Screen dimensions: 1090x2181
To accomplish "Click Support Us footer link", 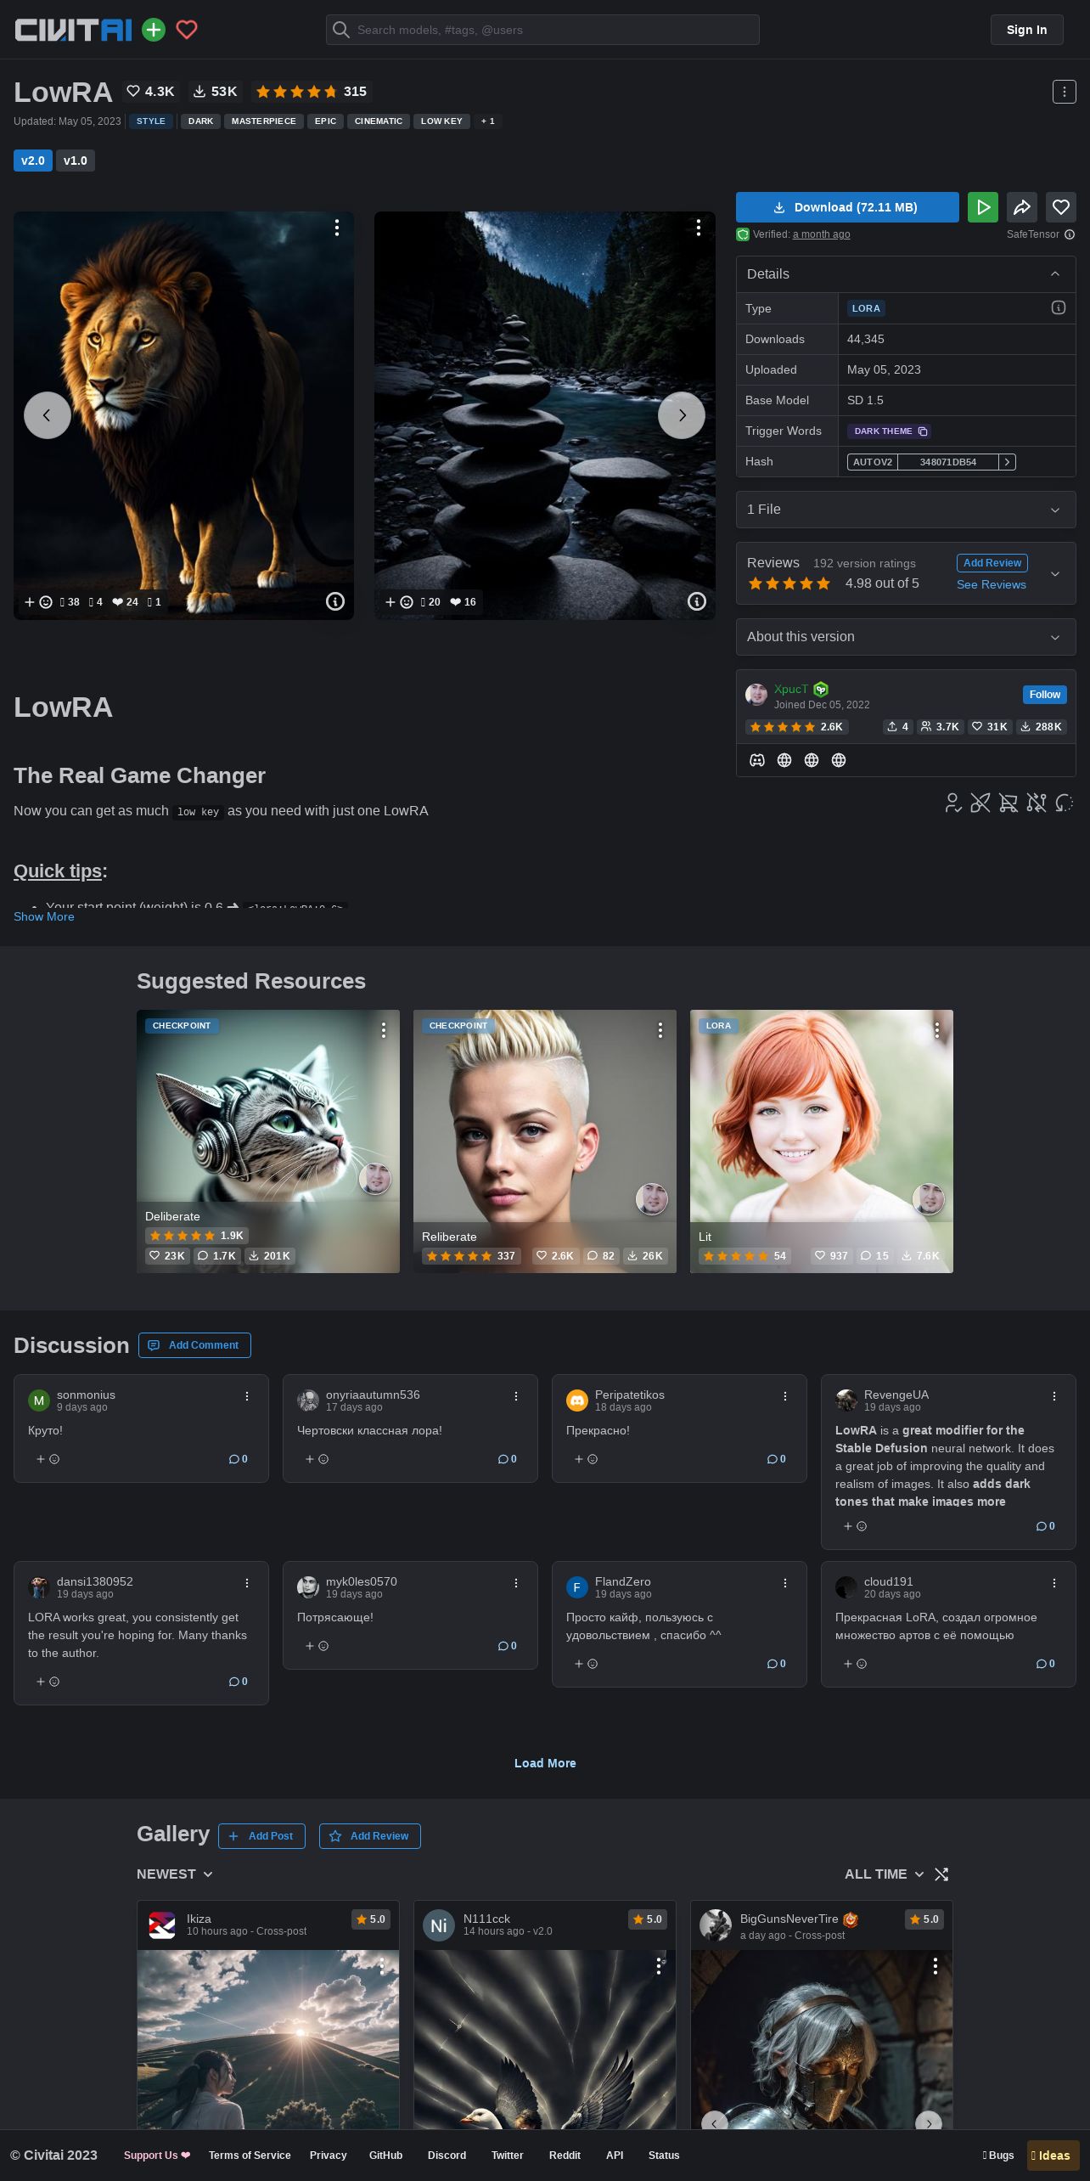I will click(157, 2156).
